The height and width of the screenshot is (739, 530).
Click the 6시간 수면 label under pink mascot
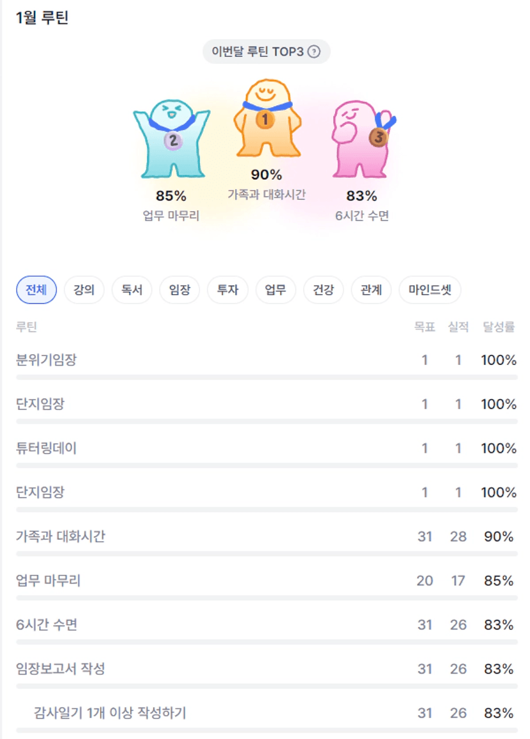point(361,216)
